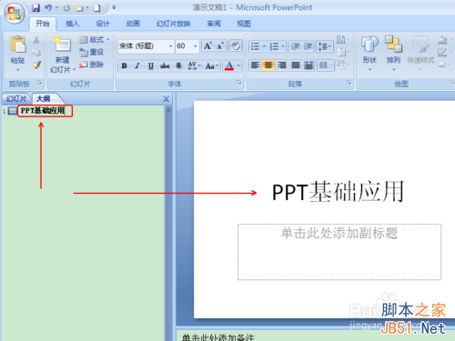Open Shapes gallery (形状)
The image size is (455, 341).
coord(369,52)
